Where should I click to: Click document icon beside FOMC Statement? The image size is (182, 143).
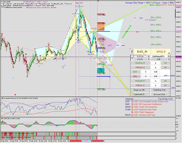coord(132,112)
